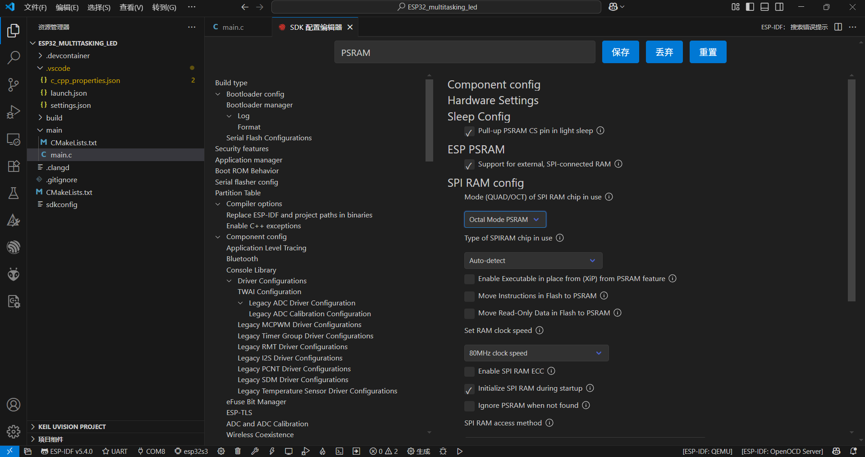This screenshot has height=457, width=865.
Task: Open Remote Explorer view
Action: coord(14,139)
